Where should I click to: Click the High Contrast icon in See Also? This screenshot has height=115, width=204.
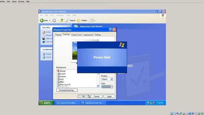pos(44,39)
